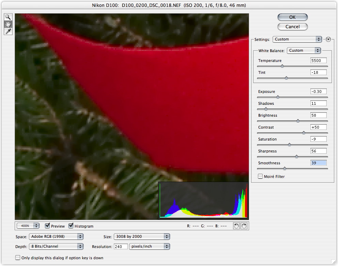The width and height of the screenshot is (338, 266).
Task: Rotate image clockwise with rotate icon
Action: point(244,226)
